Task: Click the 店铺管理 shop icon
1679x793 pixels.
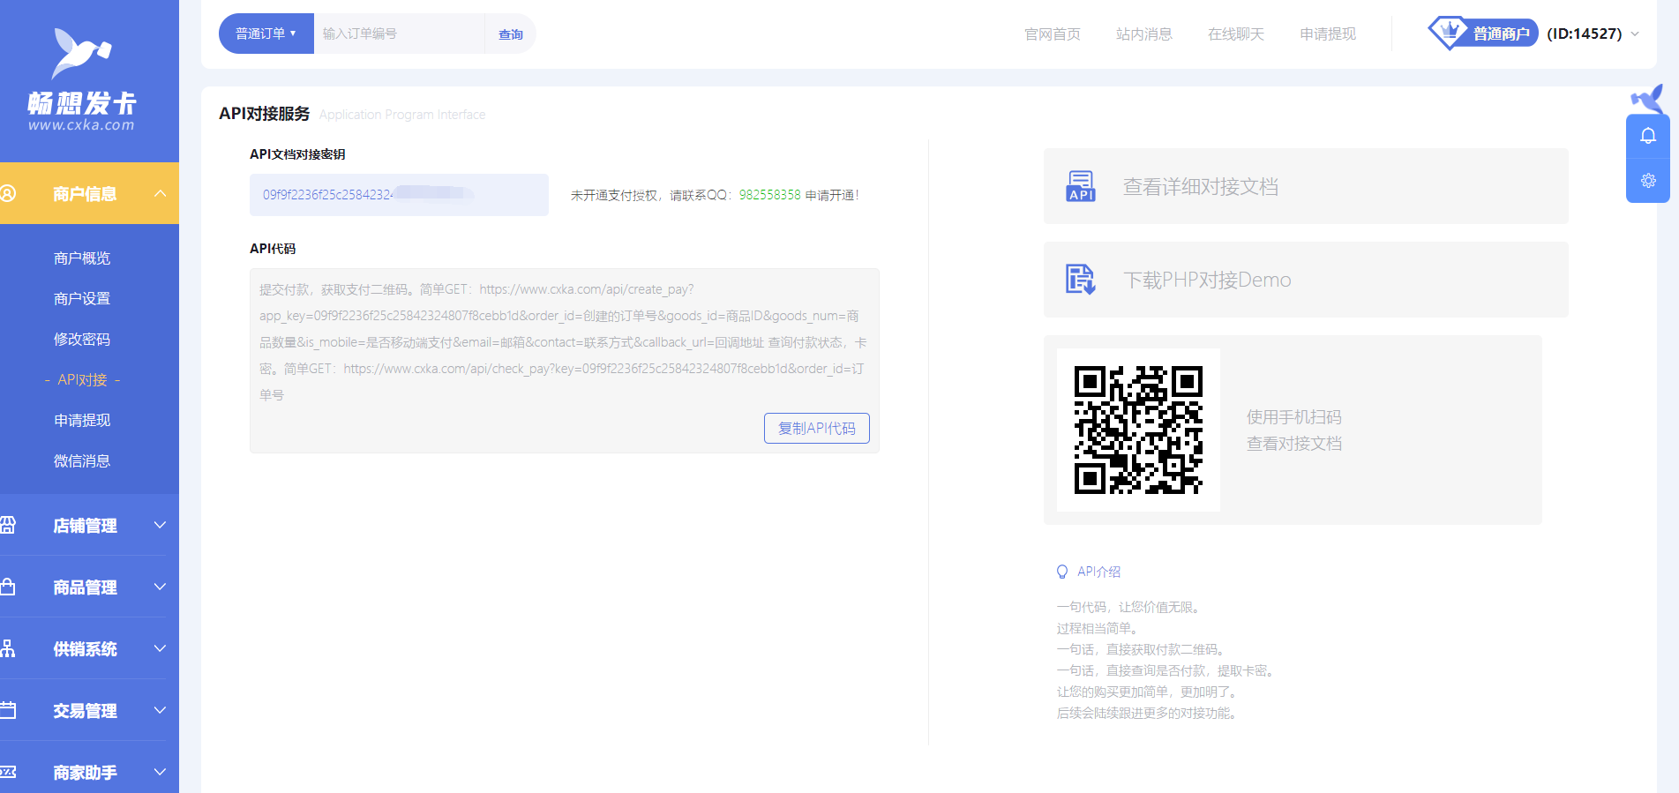Action: 8,526
